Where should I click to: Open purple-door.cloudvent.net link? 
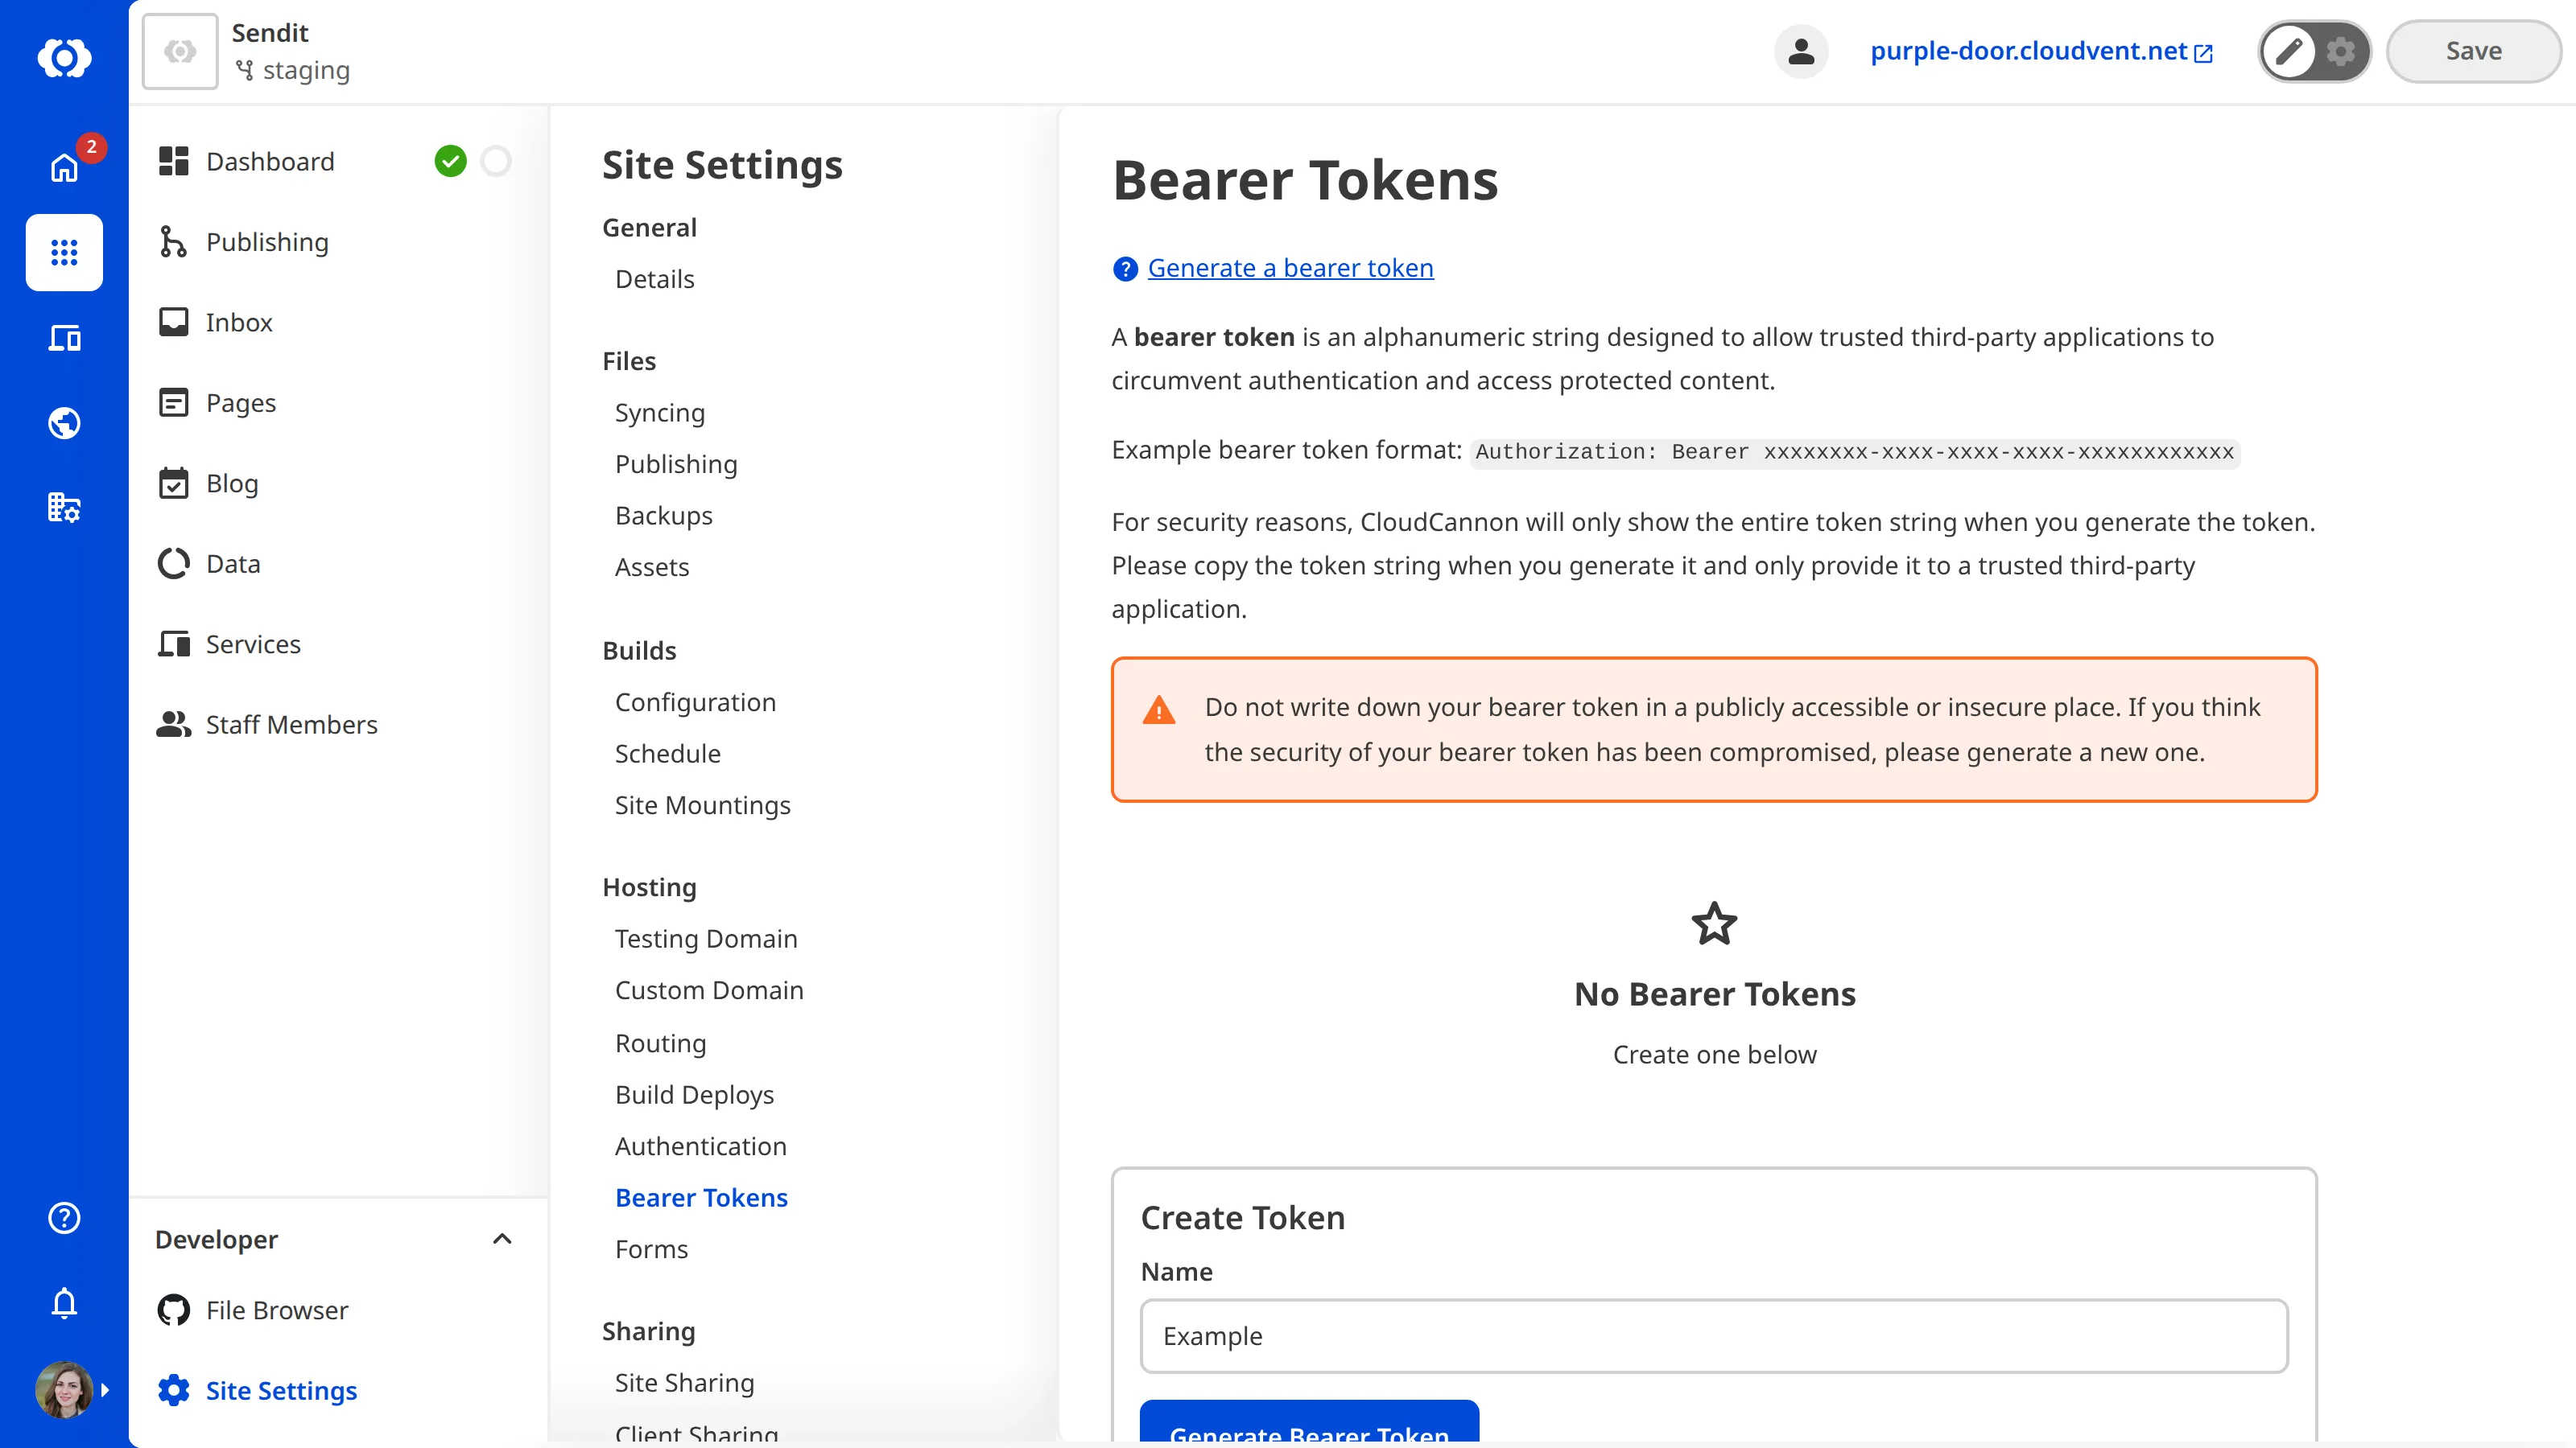(2028, 51)
